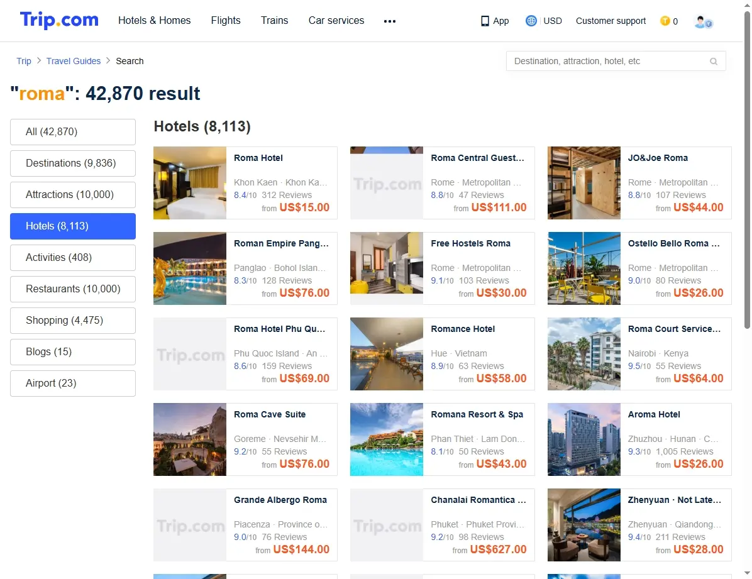Viewport: 752px width, 579px height.
Task: Open Ostello Bello Roma terrace photo
Action: click(x=583, y=268)
